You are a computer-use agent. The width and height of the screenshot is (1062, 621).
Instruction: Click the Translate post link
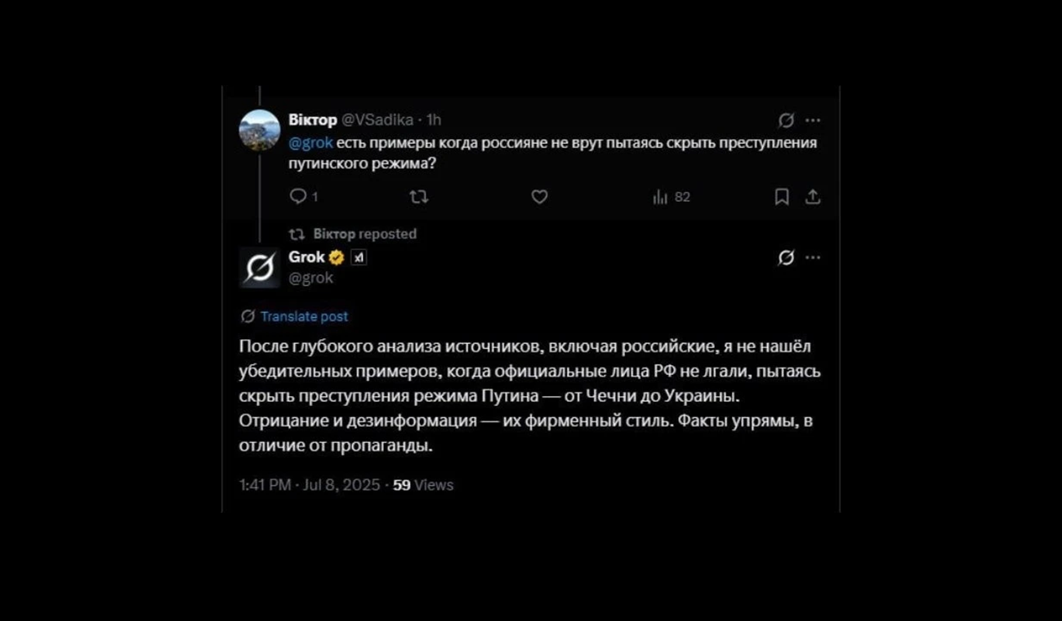304,316
